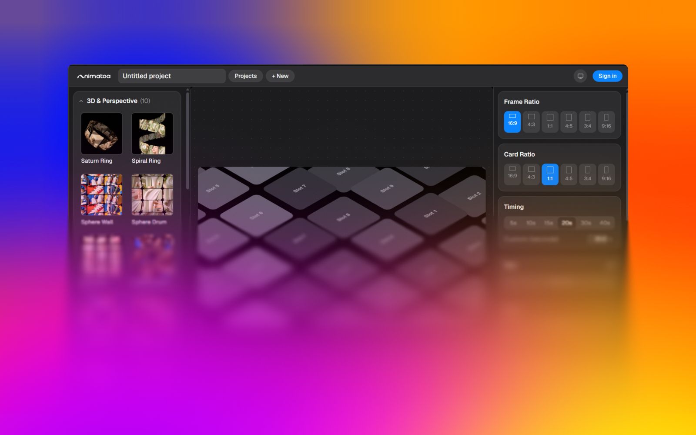This screenshot has width=696, height=435.
Task: Set Card Ratio to 3:4
Action: pyautogui.click(x=587, y=174)
